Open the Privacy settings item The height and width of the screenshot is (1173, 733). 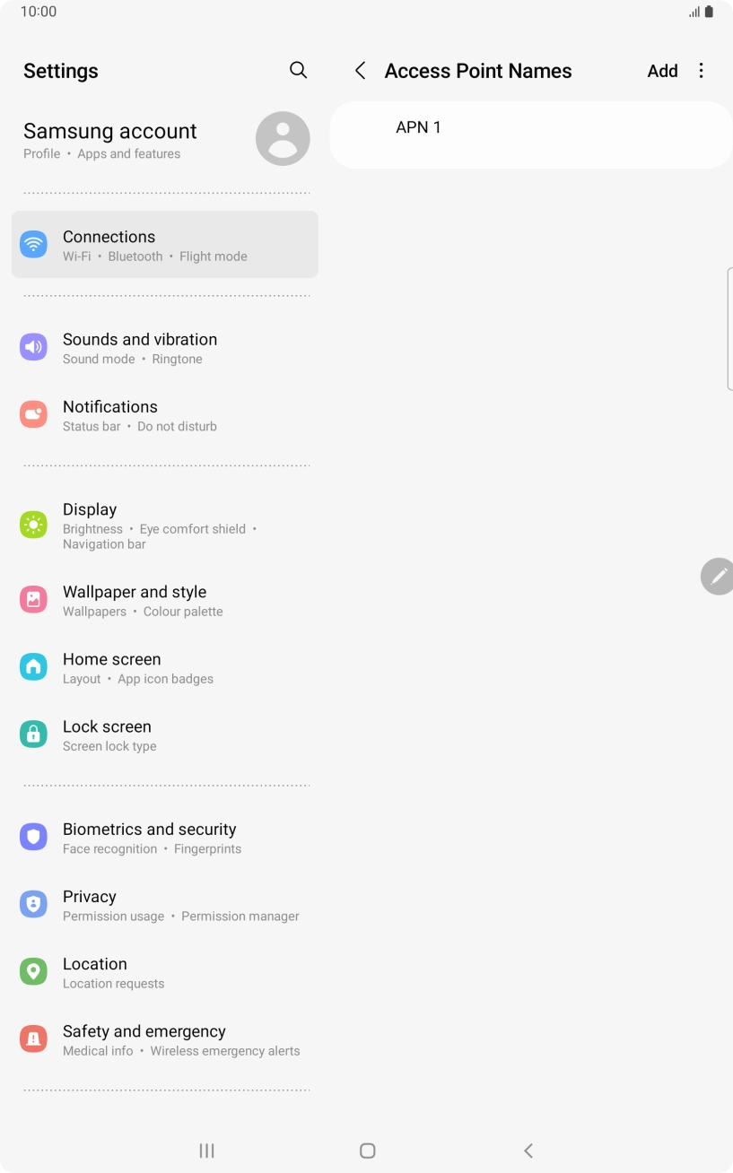[165, 905]
